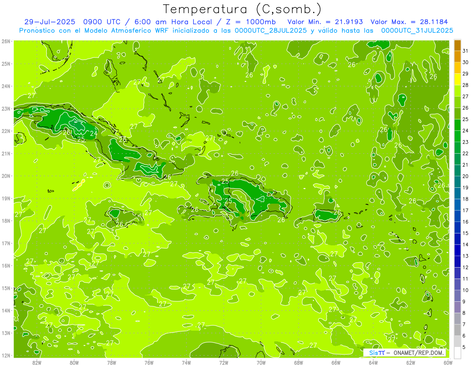Screen dimensions: 476x368
Task: Pick the orange legend swatch between 30 and 31
Action: point(458,57)
